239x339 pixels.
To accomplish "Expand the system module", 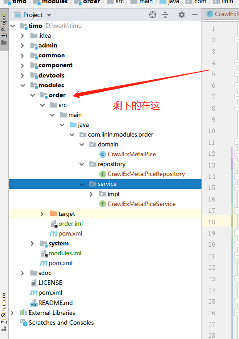I will 32,244.
